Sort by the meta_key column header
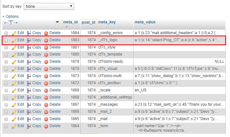The height and width of the screenshot is (137, 230). pyautogui.click(x=107, y=22)
